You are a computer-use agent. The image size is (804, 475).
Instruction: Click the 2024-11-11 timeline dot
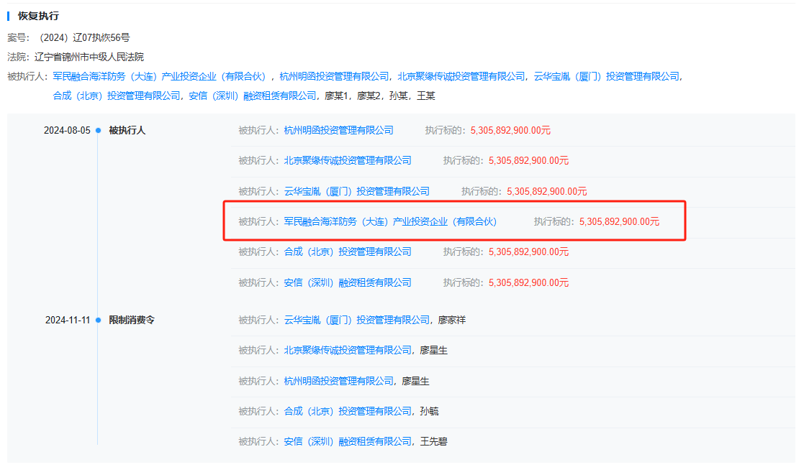click(x=98, y=320)
